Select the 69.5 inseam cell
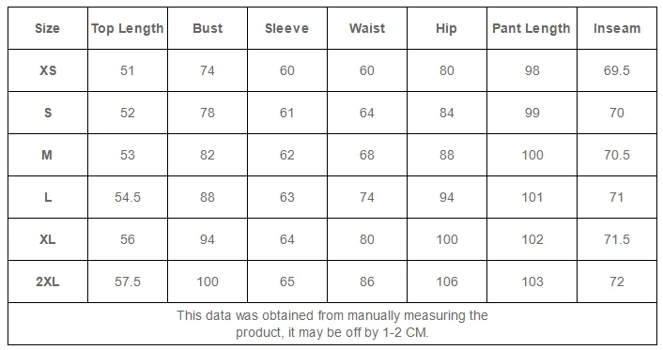This screenshot has width=663, height=350. tap(617, 70)
